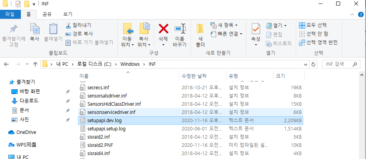Create a new folder with 새 폴더
This screenshot has width=366, height=159.
click(200, 35)
